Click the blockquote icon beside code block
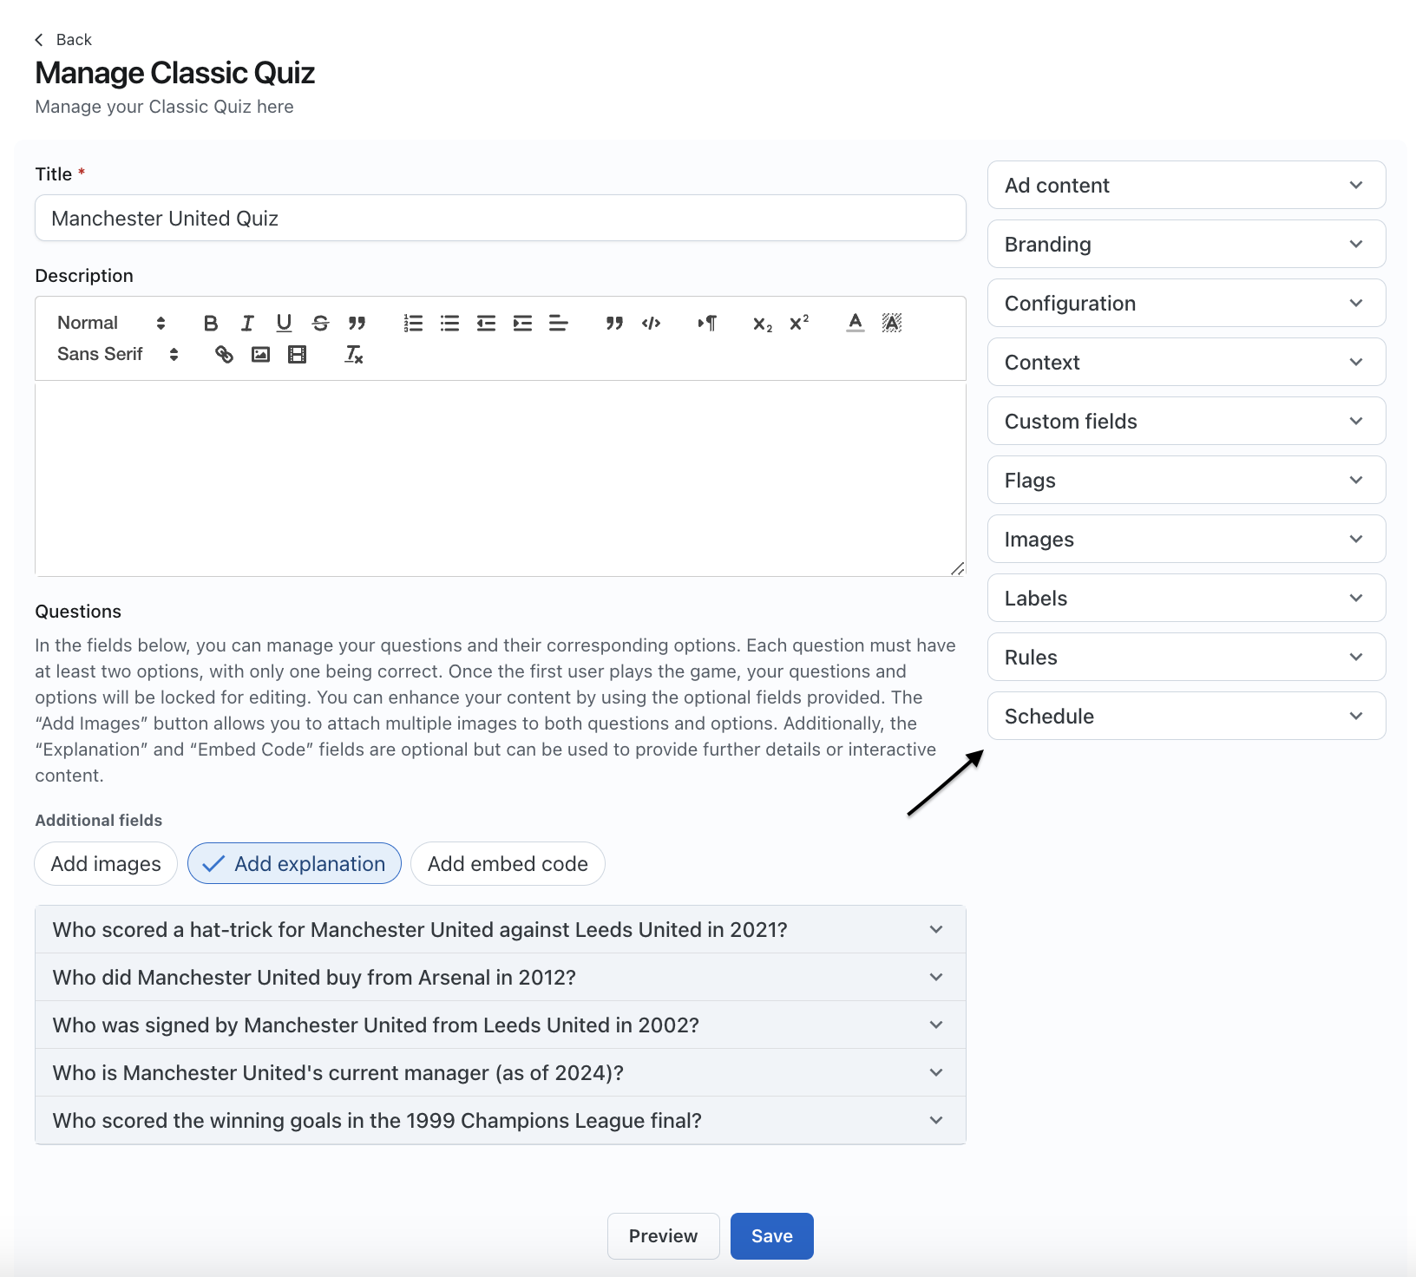The height and width of the screenshot is (1277, 1416). pyautogui.click(x=614, y=323)
